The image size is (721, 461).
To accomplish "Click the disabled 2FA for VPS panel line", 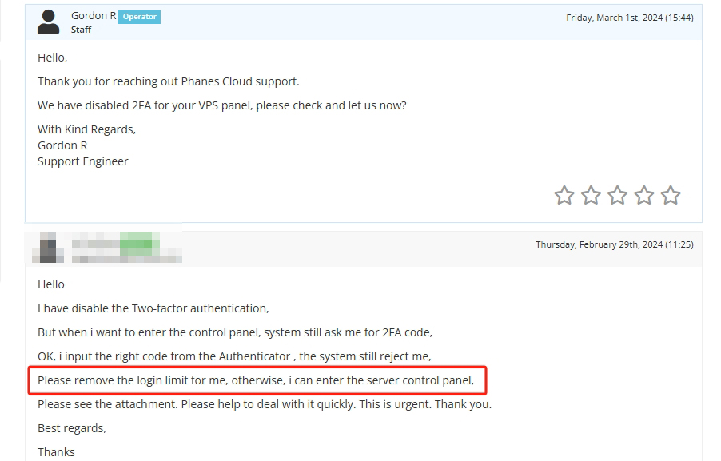I will click(221, 105).
